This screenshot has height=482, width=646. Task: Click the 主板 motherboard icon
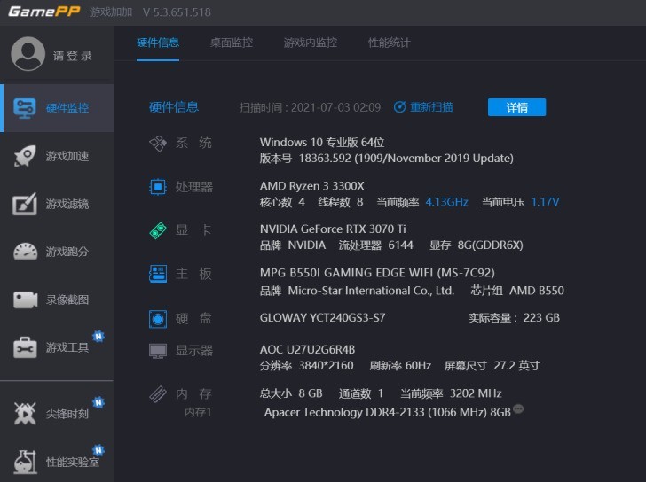tap(158, 274)
